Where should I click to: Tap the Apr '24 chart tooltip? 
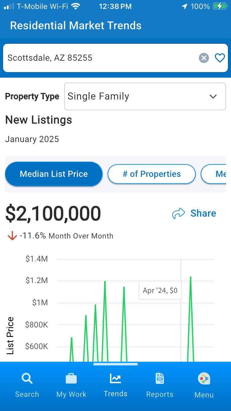pyautogui.click(x=160, y=290)
